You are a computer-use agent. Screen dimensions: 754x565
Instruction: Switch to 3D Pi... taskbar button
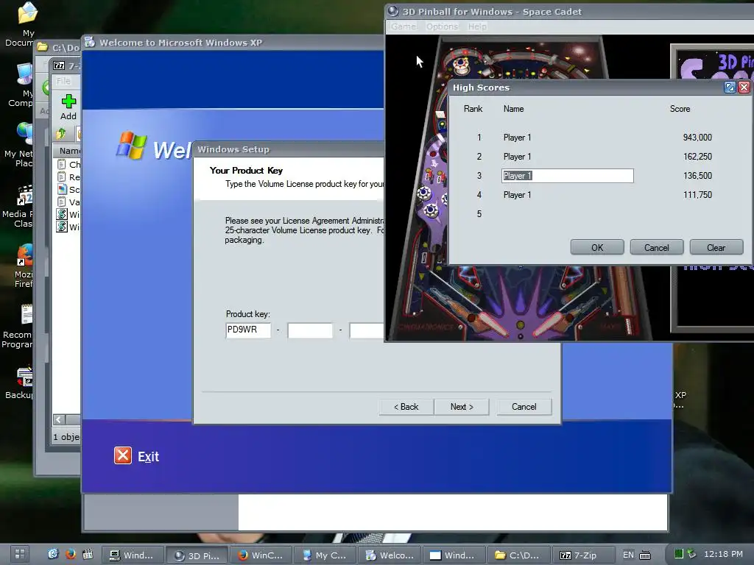196,555
